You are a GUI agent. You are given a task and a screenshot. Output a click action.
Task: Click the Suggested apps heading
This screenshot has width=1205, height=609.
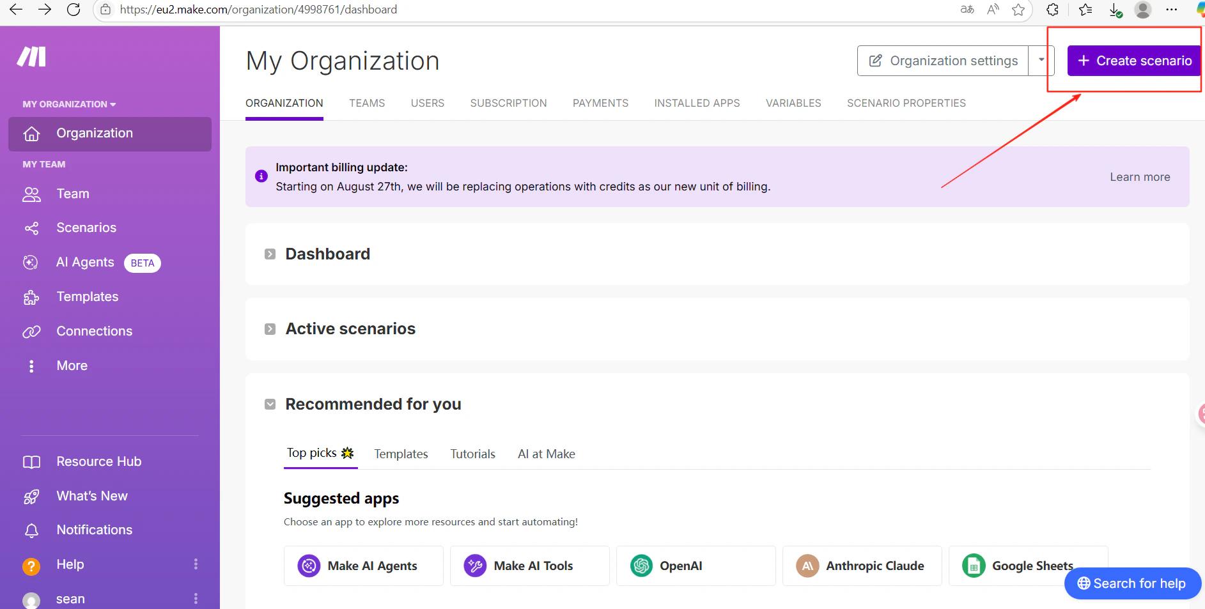click(341, 498)
